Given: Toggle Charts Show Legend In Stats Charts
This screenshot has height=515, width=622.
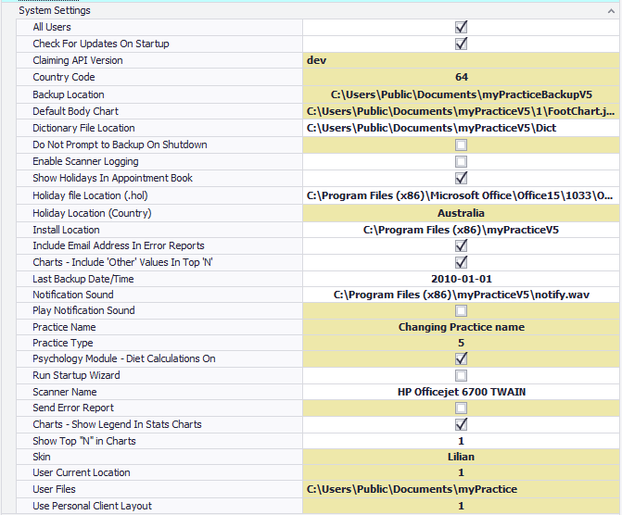Looking at the screenshot, I should 461,424.
